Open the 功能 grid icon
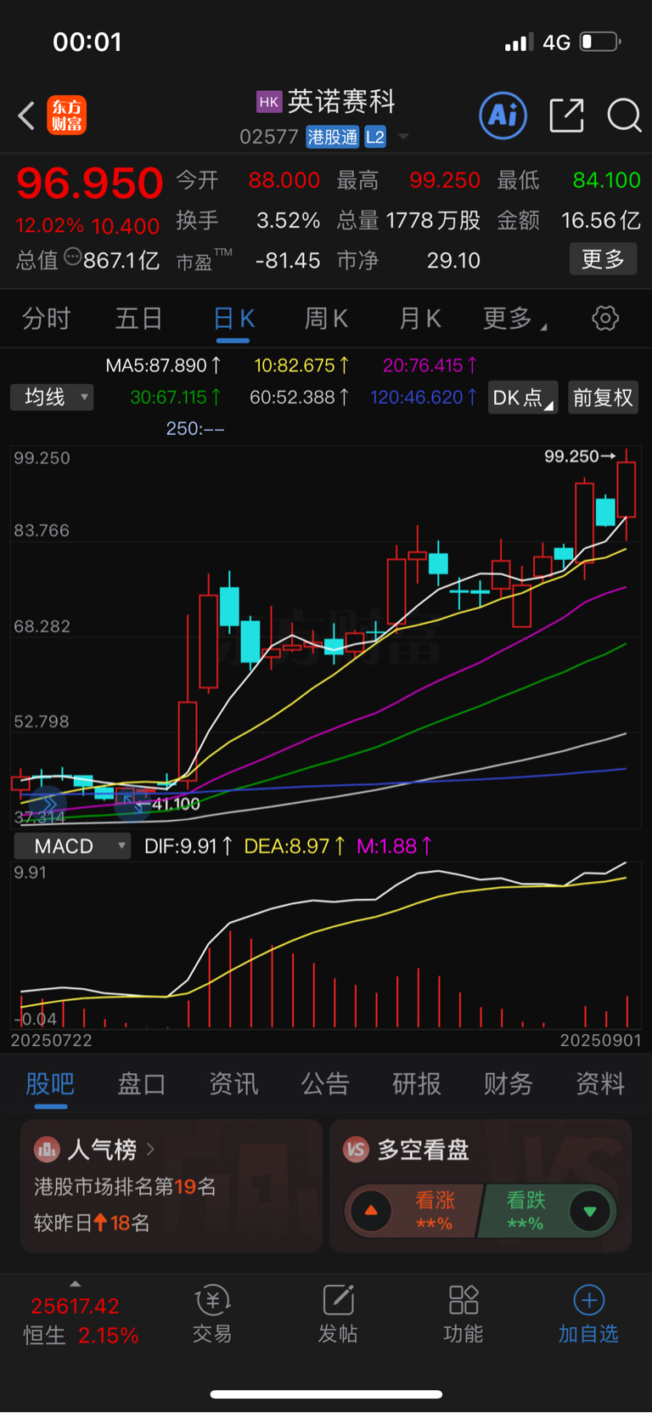652x1413 pixels. tap(464, 1300)
